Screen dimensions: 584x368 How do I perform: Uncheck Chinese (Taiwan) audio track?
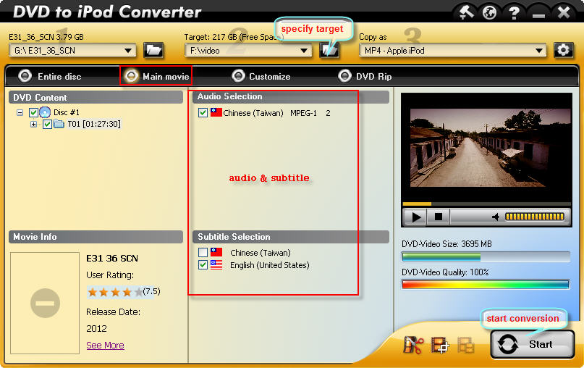coord(203,112)
